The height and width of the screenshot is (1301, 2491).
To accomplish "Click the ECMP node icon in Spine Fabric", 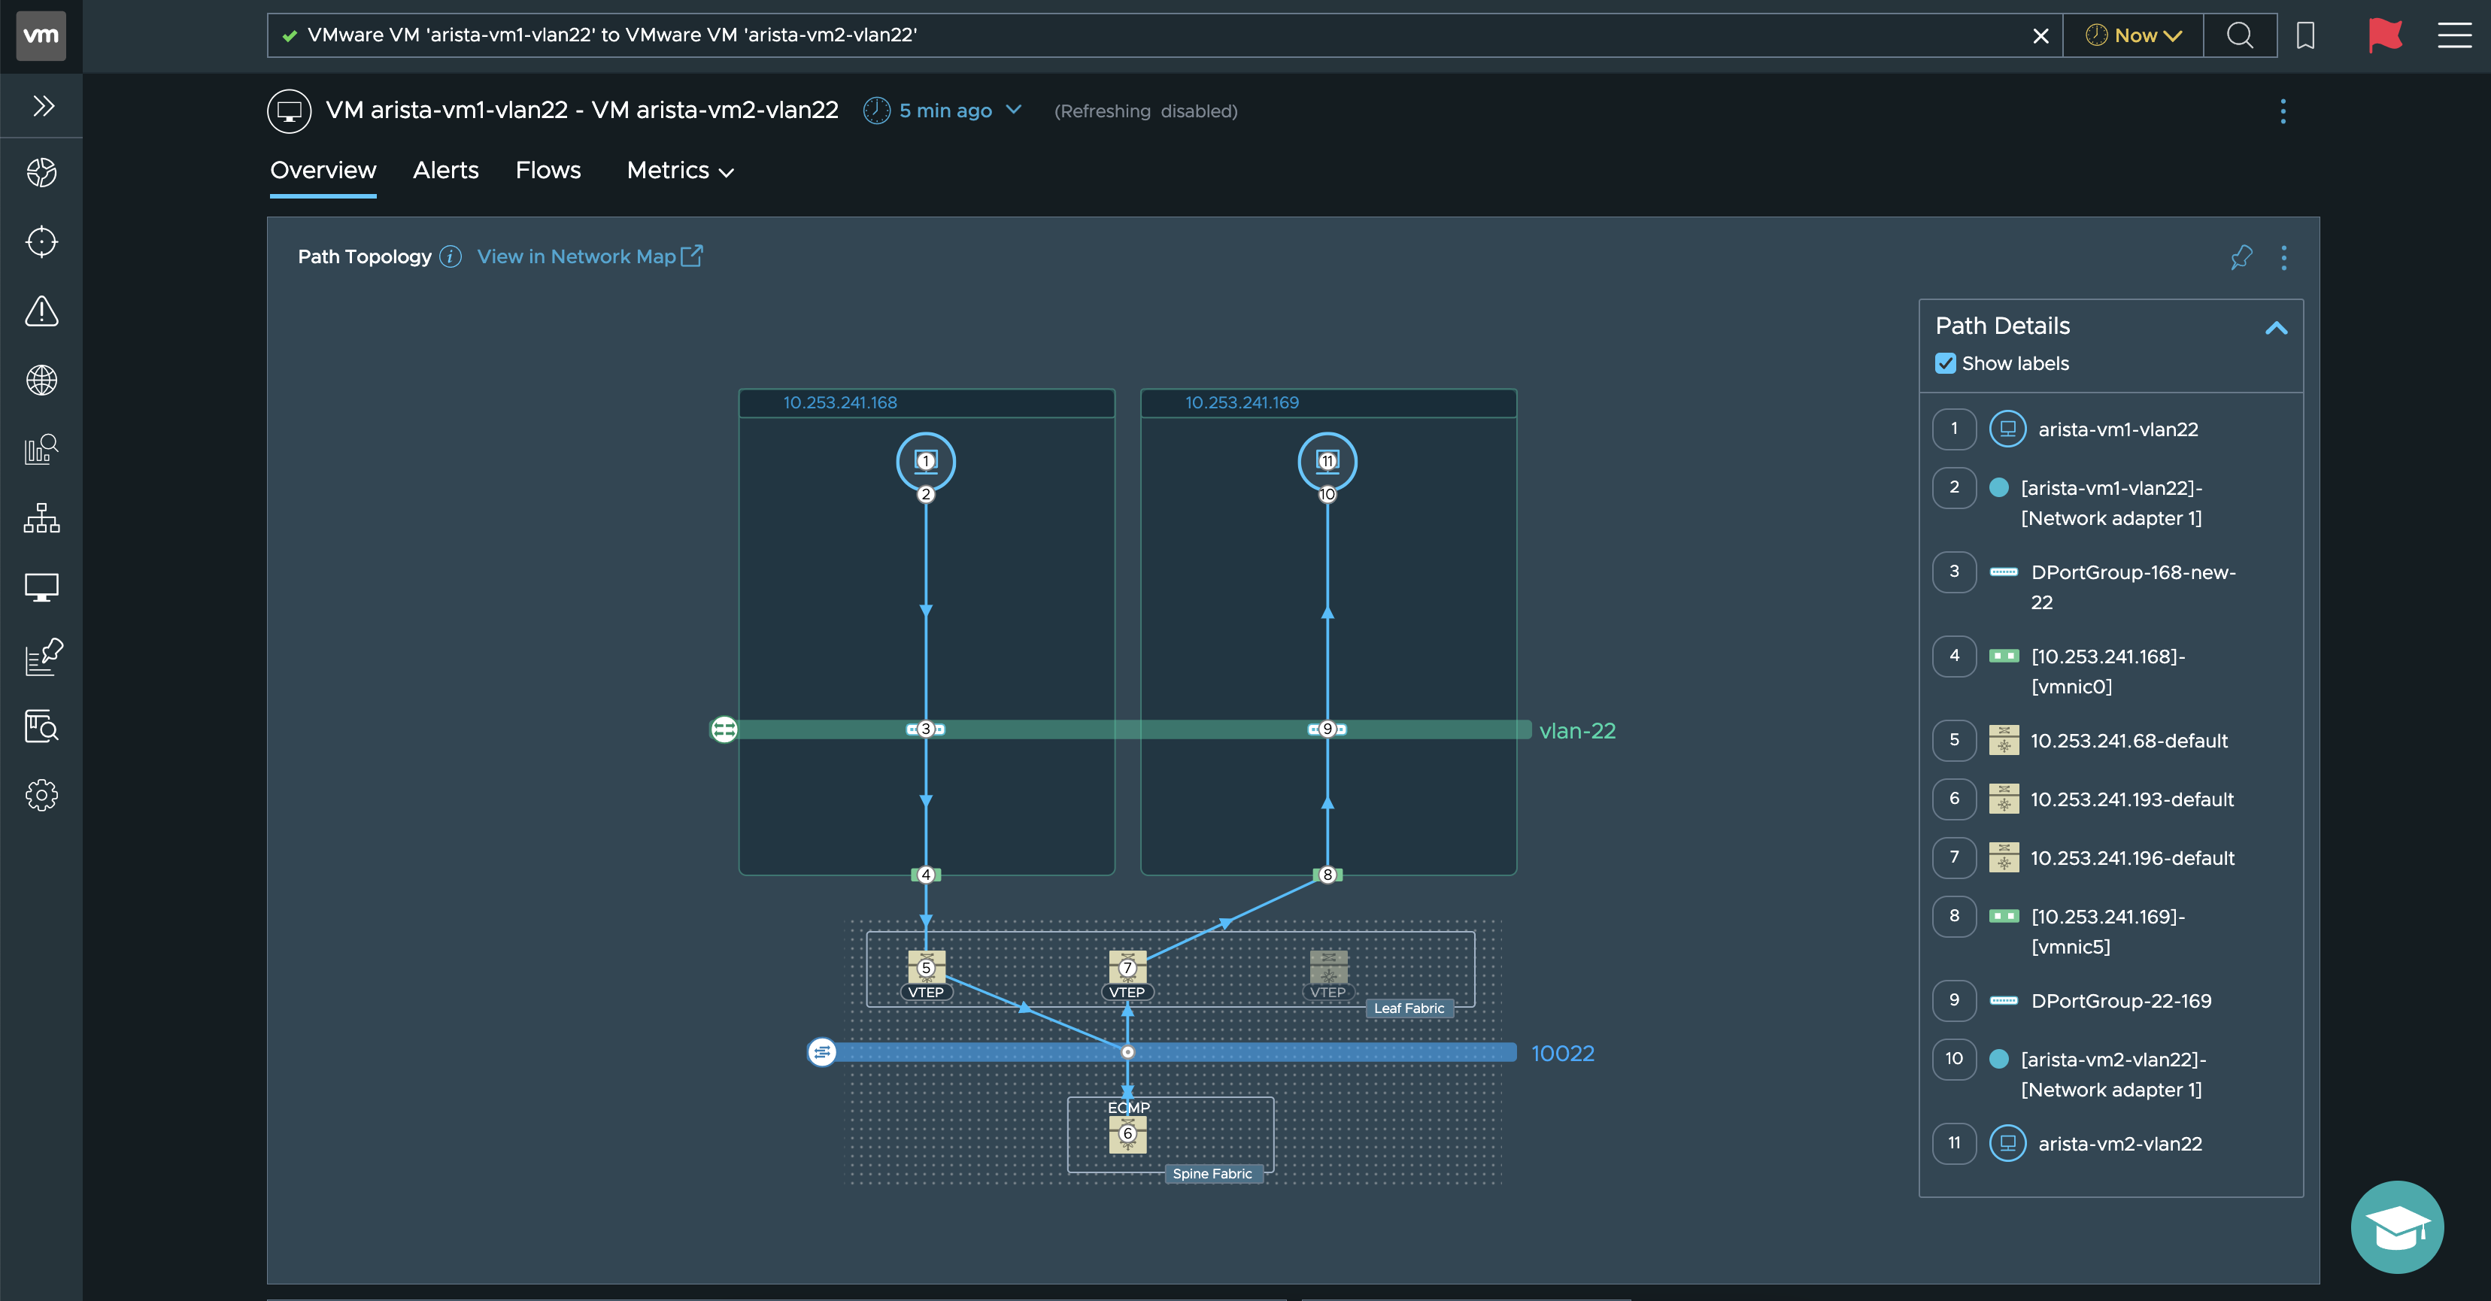I will [1127, 1131].
